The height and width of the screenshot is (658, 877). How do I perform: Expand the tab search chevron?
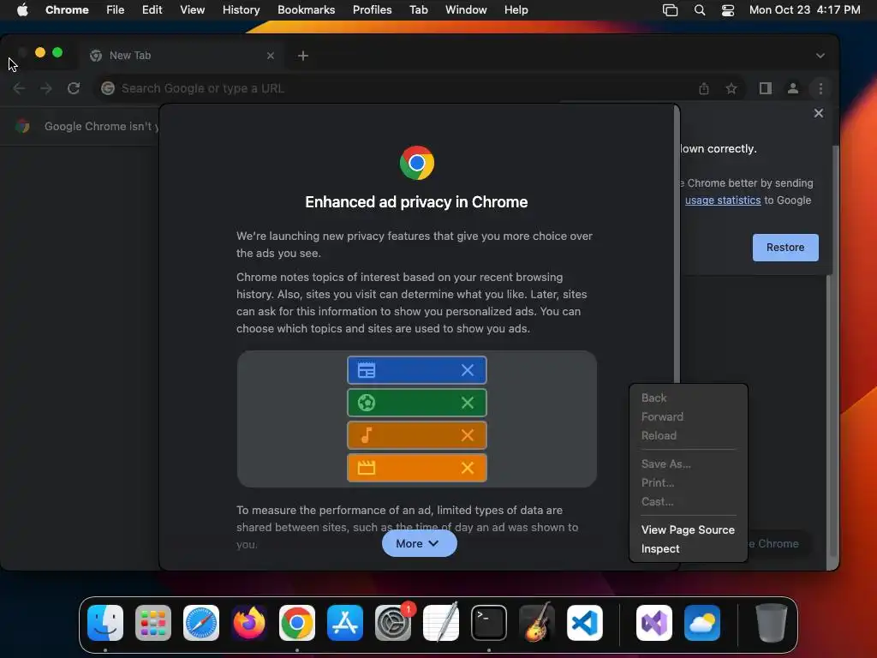point(820,56)
